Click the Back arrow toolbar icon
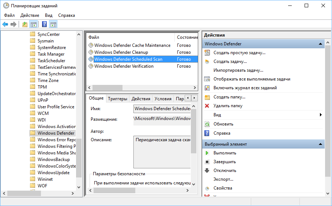 [5, 25]
